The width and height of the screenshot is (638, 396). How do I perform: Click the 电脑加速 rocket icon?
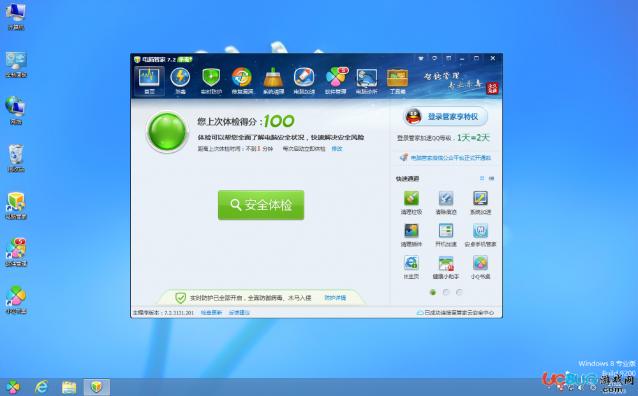(x=304, y=81)
